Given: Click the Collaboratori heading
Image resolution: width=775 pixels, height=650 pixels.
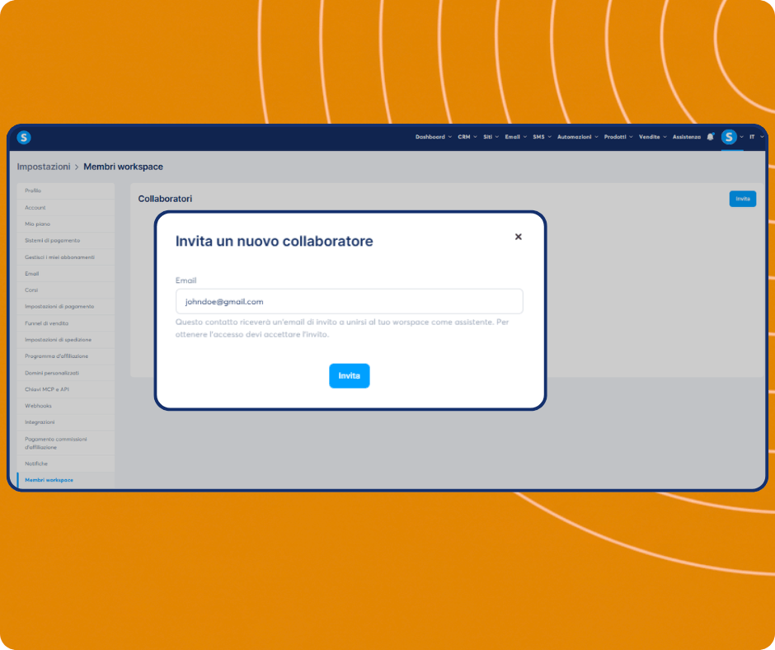Looking at the screenshot, I should [165, 199].
